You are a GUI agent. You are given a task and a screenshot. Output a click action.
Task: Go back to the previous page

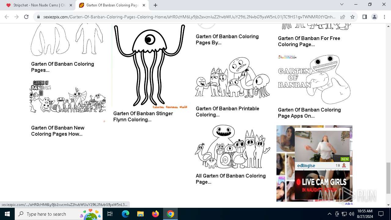click(x=7, y=17)
